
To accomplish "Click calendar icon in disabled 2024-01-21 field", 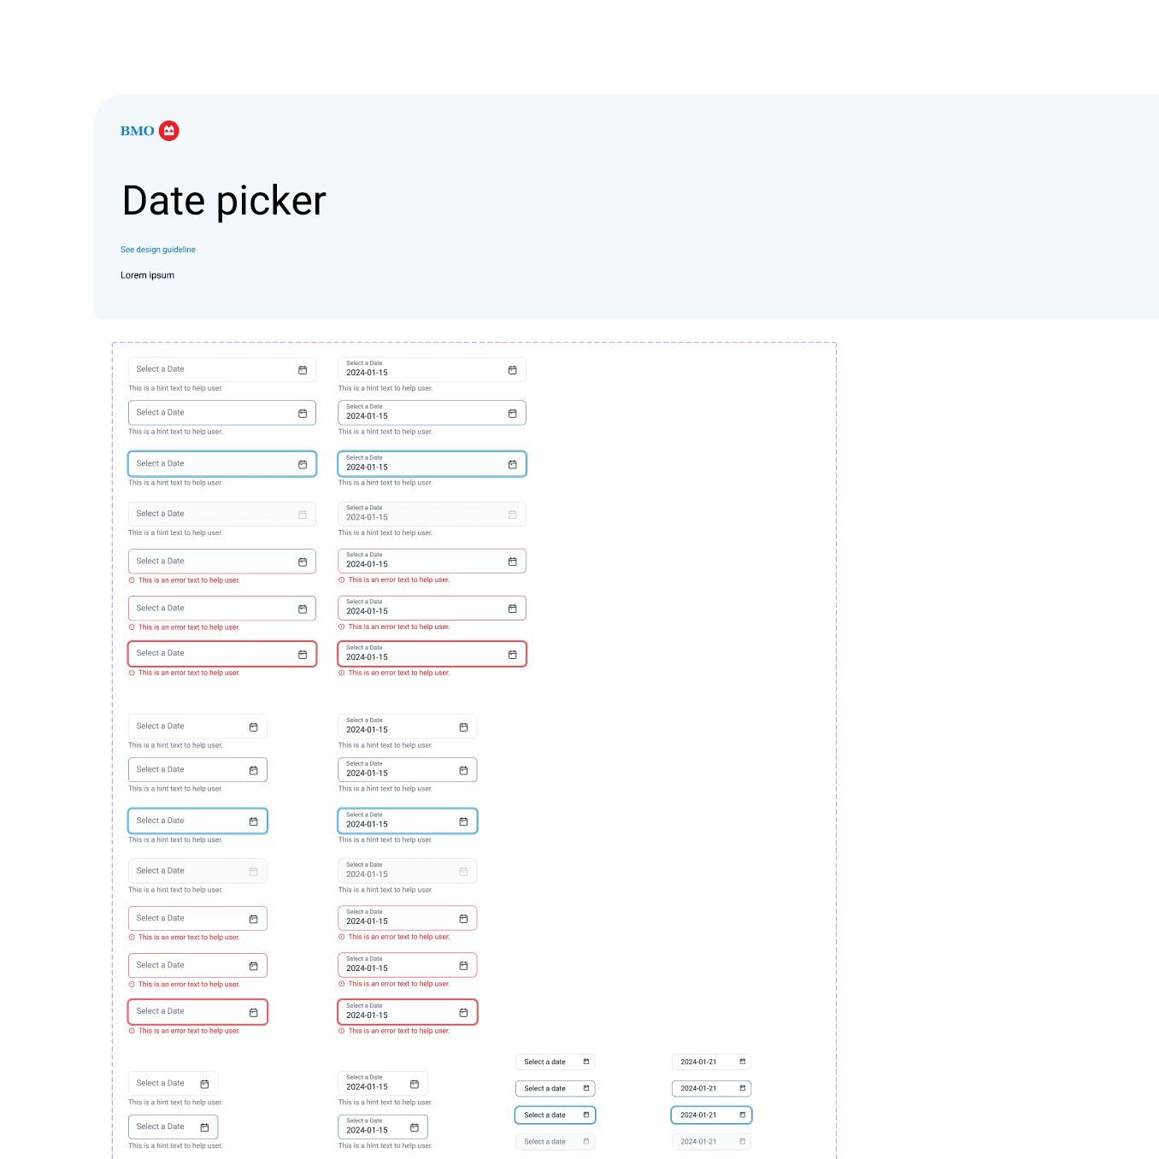I will pos(743,1141).
